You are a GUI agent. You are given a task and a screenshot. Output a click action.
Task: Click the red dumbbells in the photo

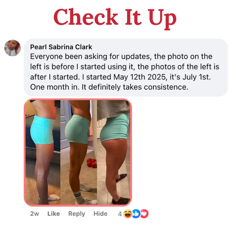[92, 163]
